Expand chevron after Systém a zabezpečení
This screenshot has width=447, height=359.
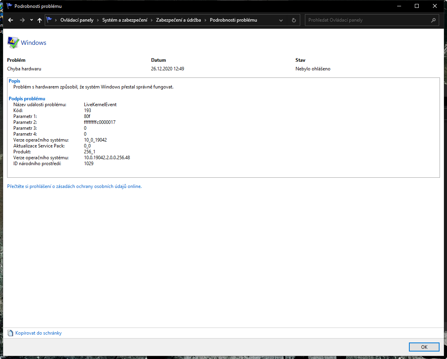151,20
